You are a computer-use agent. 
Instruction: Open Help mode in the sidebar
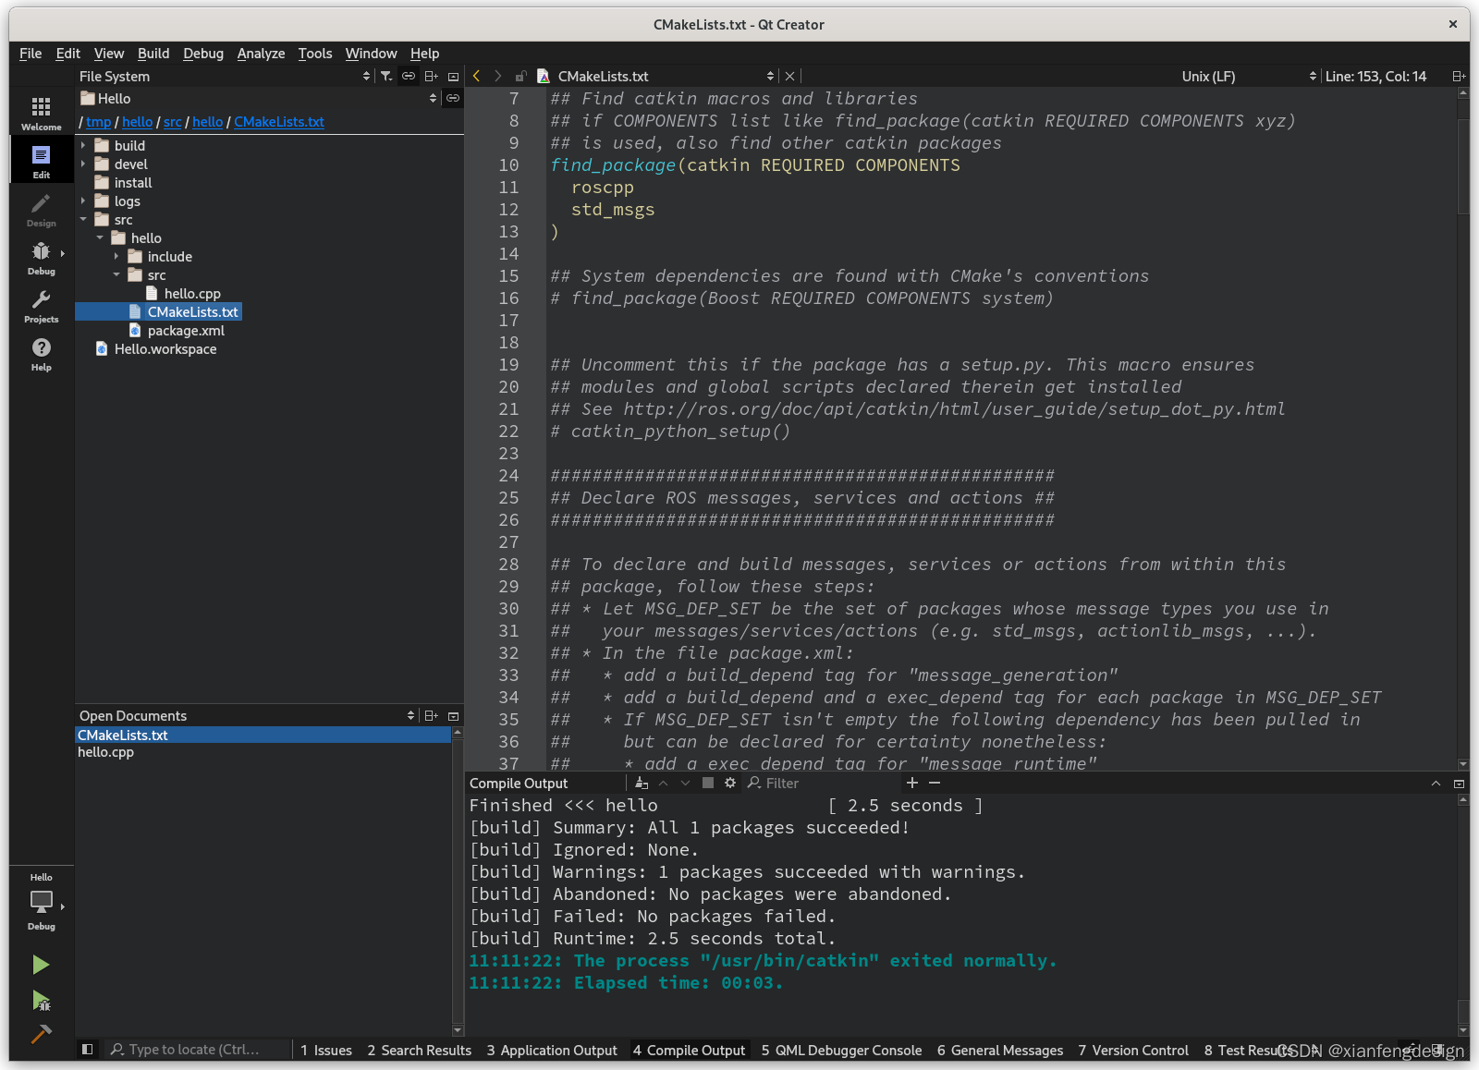click(x=41, y=353)
